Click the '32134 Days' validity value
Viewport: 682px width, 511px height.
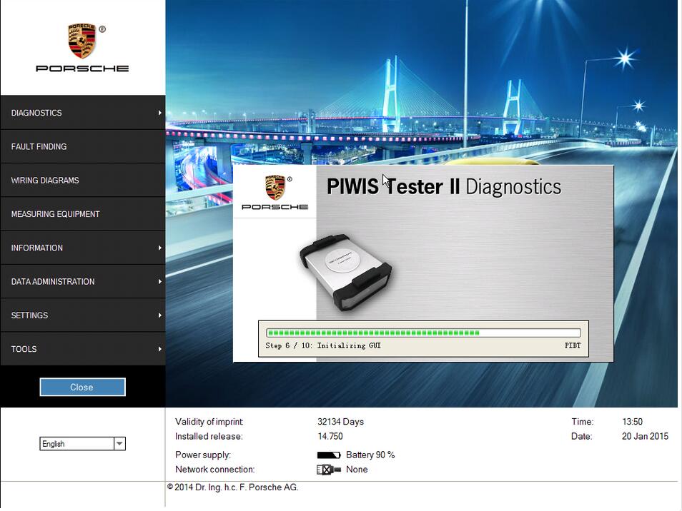[340, 422]
